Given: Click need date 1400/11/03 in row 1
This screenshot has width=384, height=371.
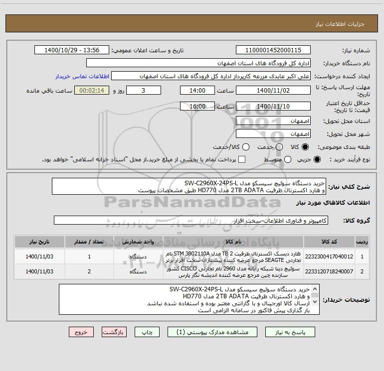Looking at the screenshot, I should pos(39,256).
